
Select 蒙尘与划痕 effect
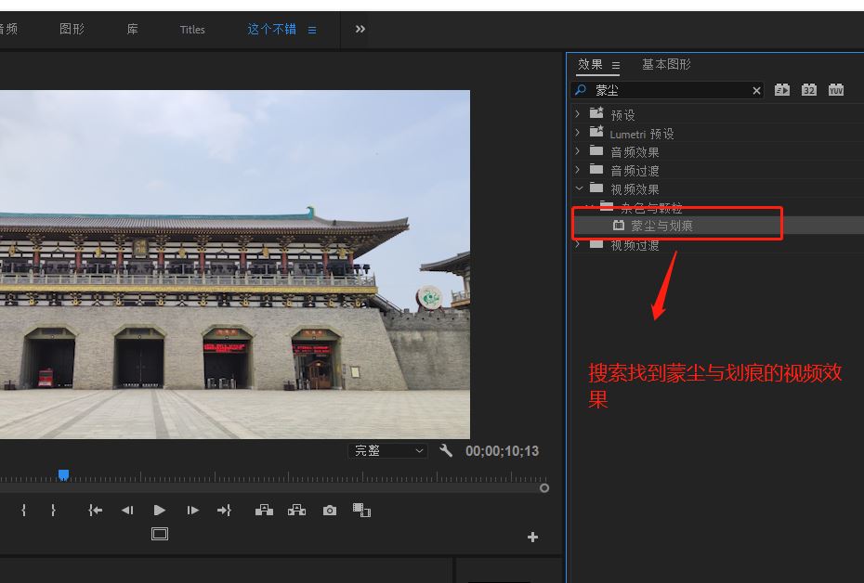[x=661, y=226]
